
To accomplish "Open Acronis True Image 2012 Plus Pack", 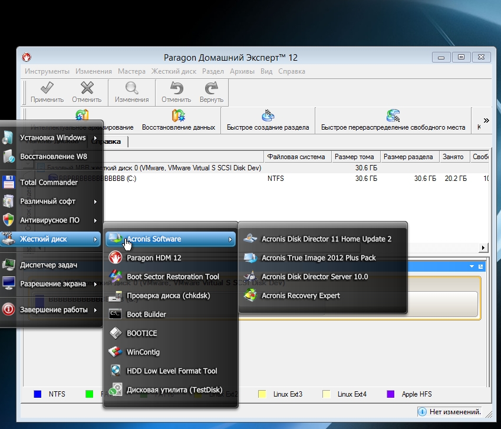I will 318,258.
